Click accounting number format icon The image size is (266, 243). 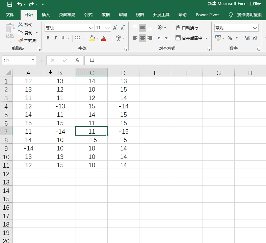coord(218,38)
